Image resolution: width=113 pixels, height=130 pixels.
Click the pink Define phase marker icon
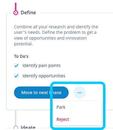point(16,13)
